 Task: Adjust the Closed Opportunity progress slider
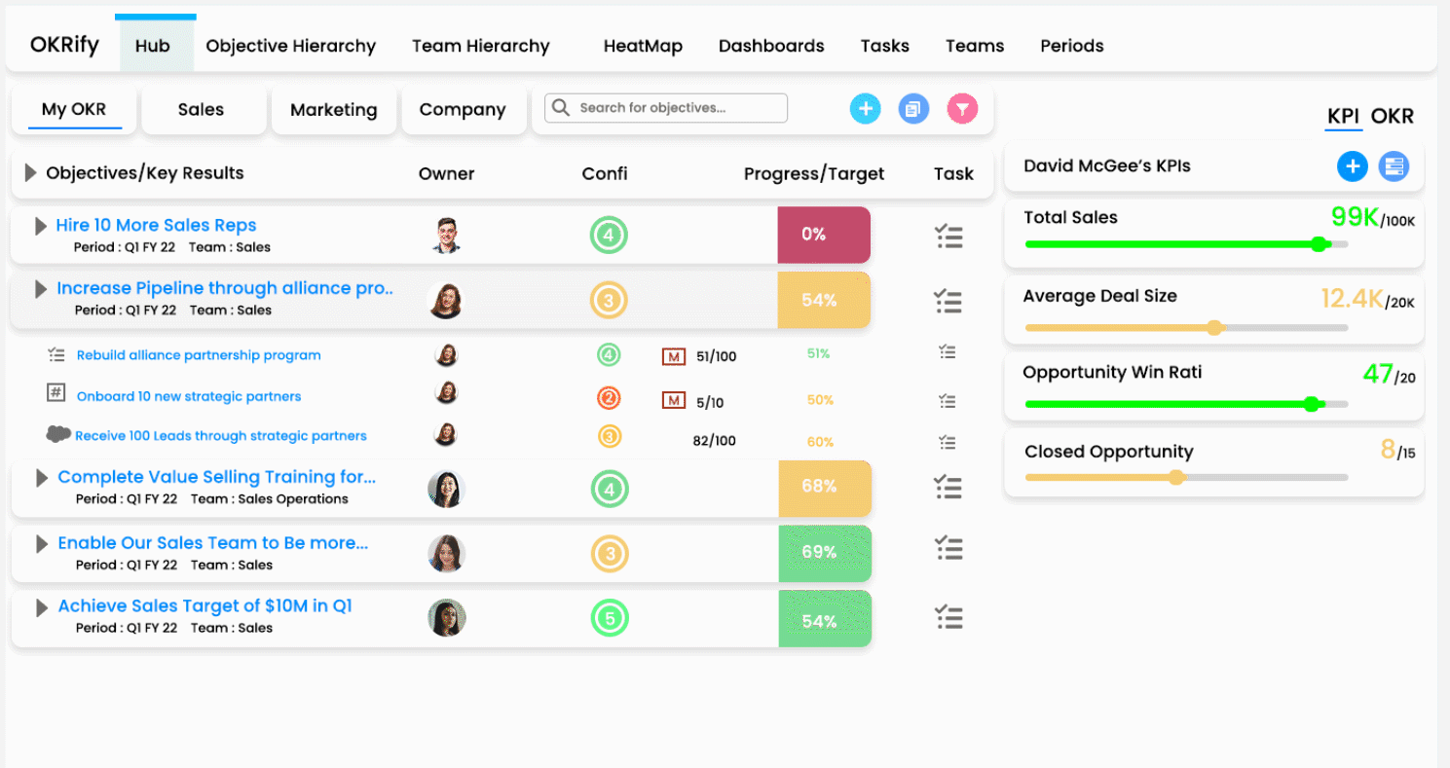point(1176,477)
